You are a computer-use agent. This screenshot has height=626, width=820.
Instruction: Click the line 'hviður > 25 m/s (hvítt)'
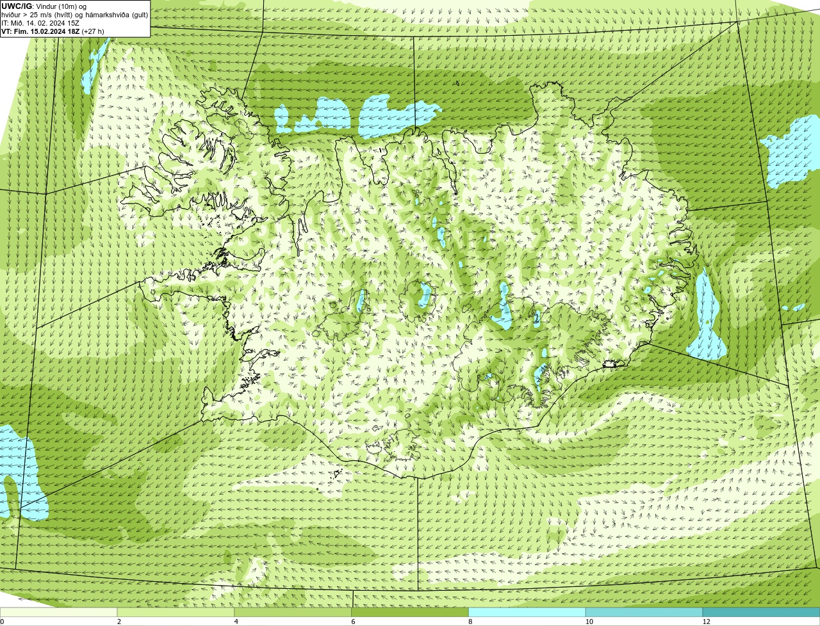(x=38, y=15)
